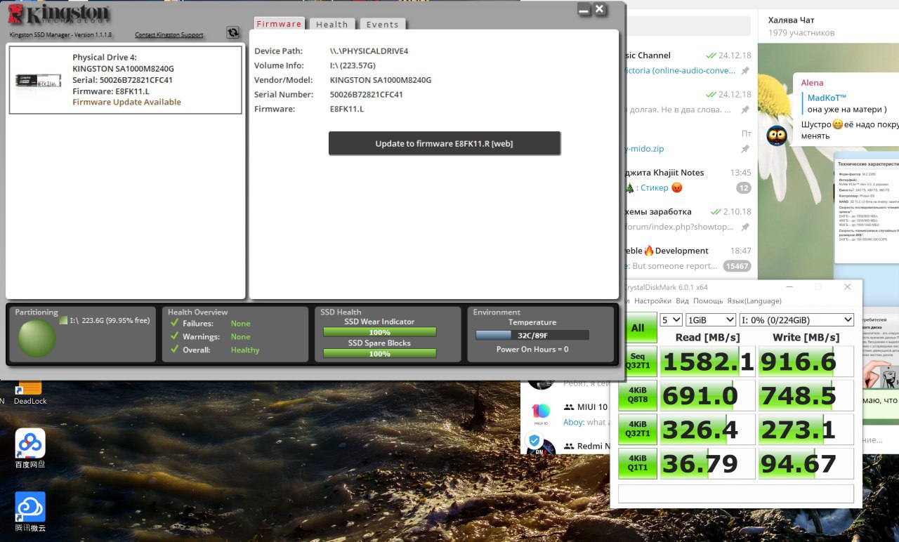The width and height of the screenshot is (899, 542).
Task: Click the pin icon on the y-mido.zip row
Action: [x=745, y=149]
